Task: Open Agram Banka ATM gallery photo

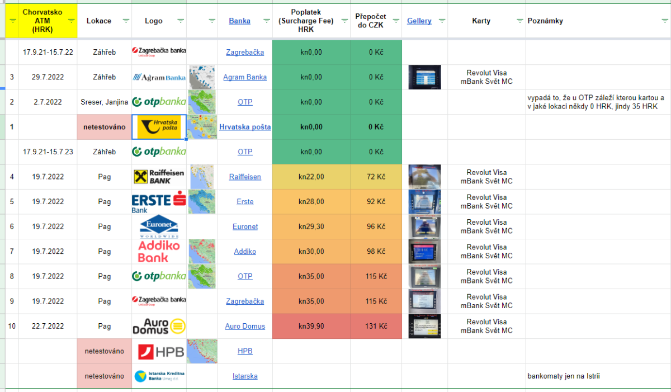Action: (x=424, y=77)
